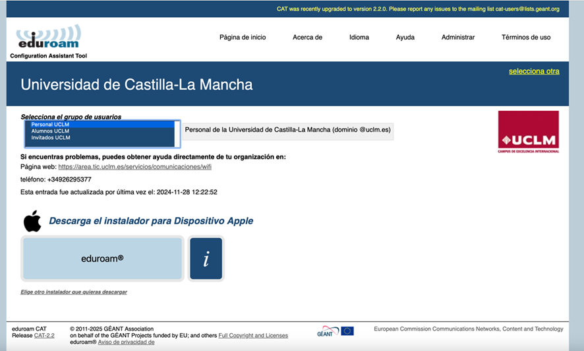The height and width of the screenshot is (351, 584).
Task: Open the 'Full Copyright and Licenses' link
Action: (x=252, y=335)
